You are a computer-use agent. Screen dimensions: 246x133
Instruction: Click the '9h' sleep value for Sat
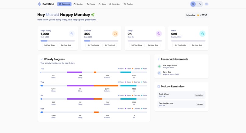80,102
